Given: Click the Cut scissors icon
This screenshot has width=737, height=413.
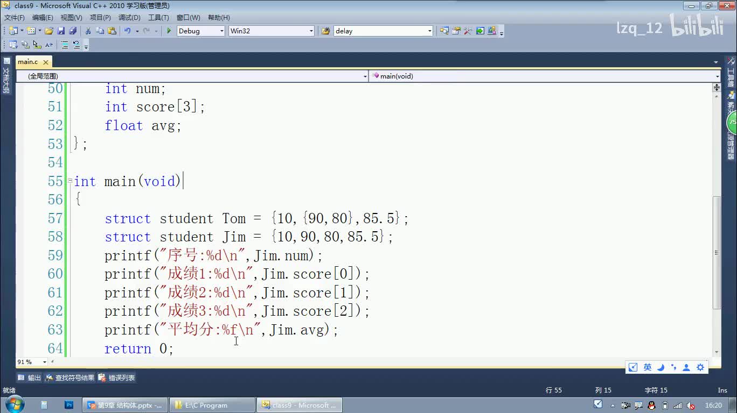Looking at the screenshot, I should 88,31.
